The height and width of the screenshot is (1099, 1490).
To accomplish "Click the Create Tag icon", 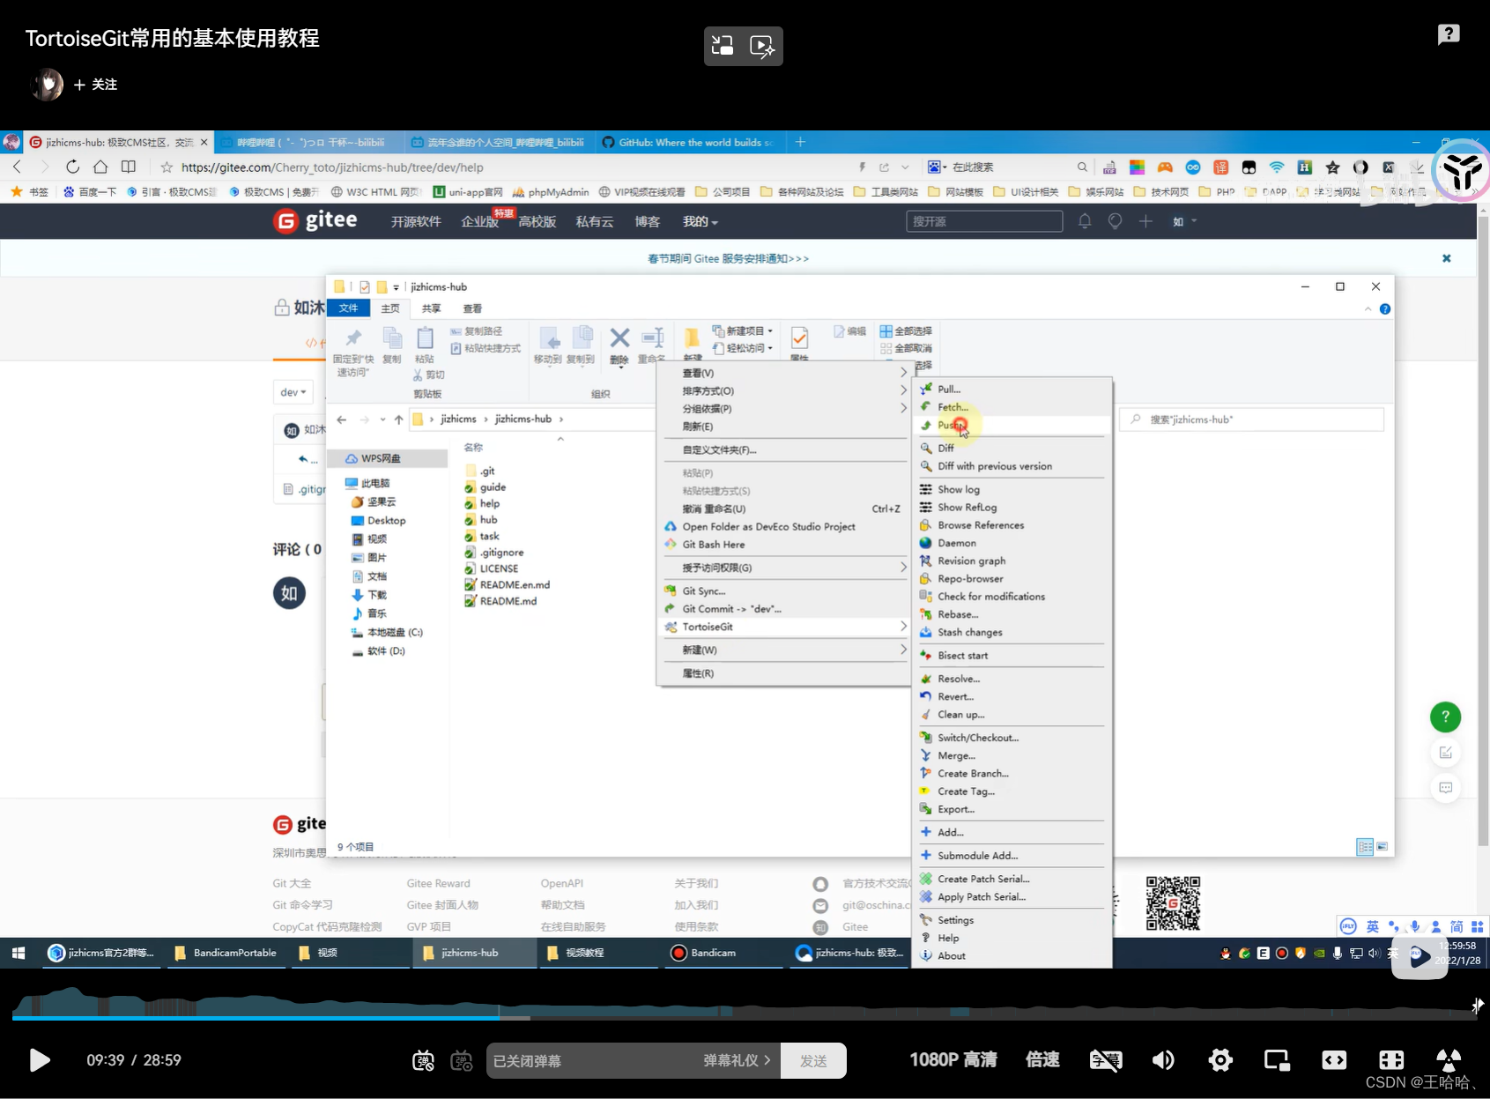I will (926, 791).
